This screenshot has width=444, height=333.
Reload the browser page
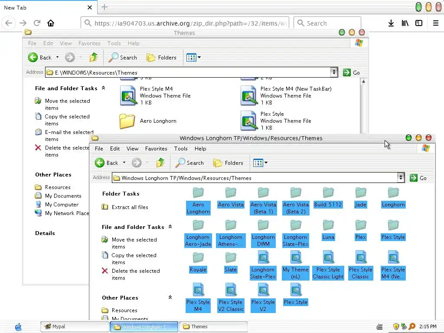click(37, 23)
